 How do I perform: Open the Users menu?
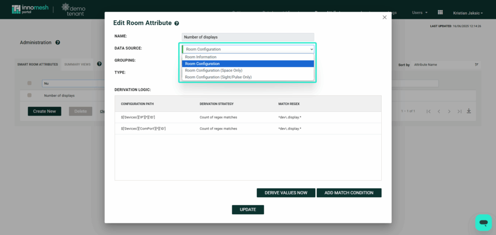419,13
